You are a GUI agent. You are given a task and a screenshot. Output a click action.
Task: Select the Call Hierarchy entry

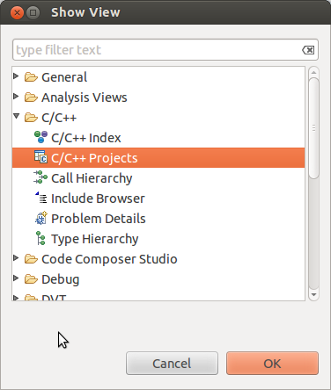click(92, 178)
